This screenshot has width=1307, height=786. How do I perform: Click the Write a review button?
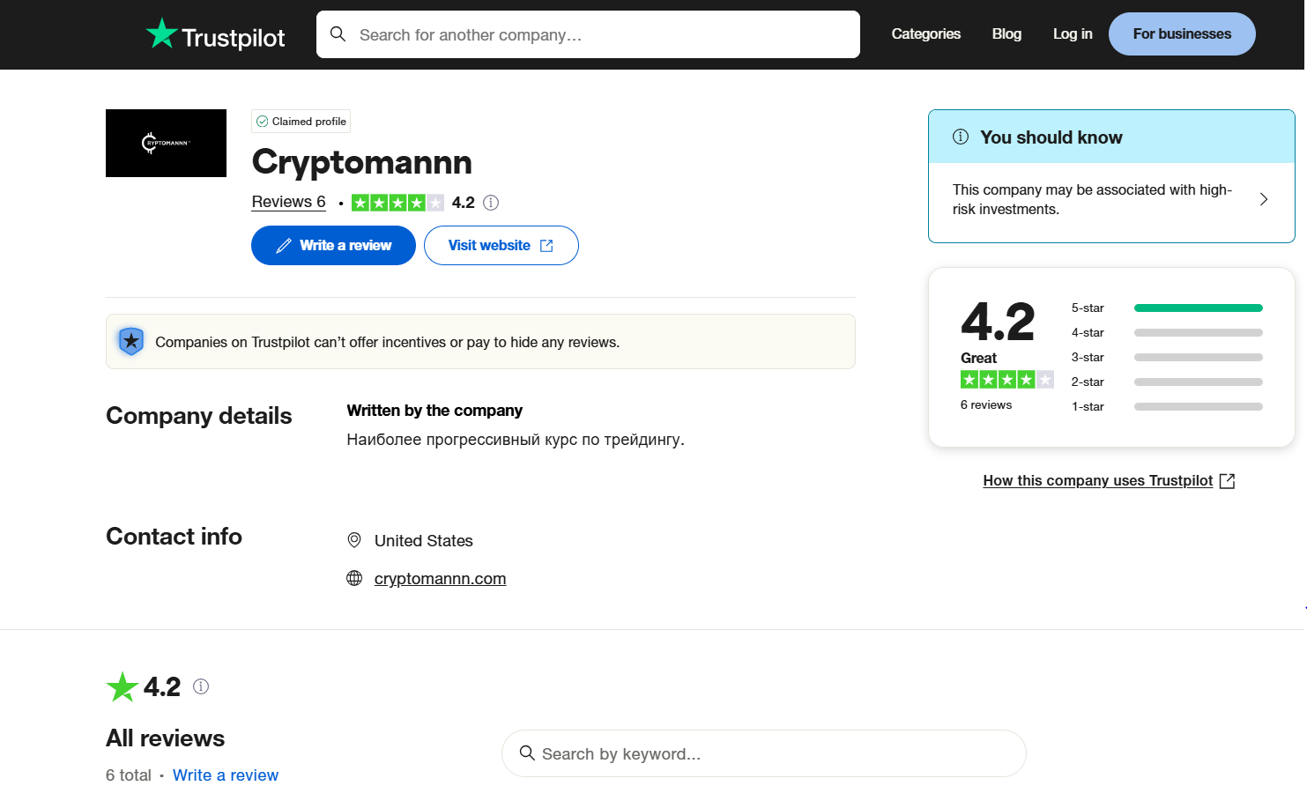[333, 245]
